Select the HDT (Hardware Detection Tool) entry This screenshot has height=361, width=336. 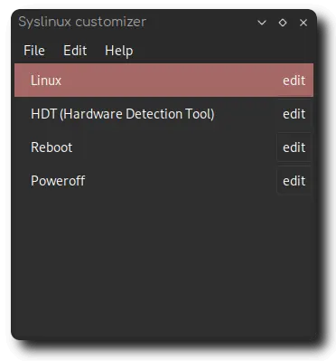[163, 114]
